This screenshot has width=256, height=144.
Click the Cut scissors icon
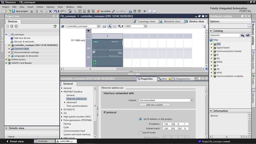pos(37,11)
